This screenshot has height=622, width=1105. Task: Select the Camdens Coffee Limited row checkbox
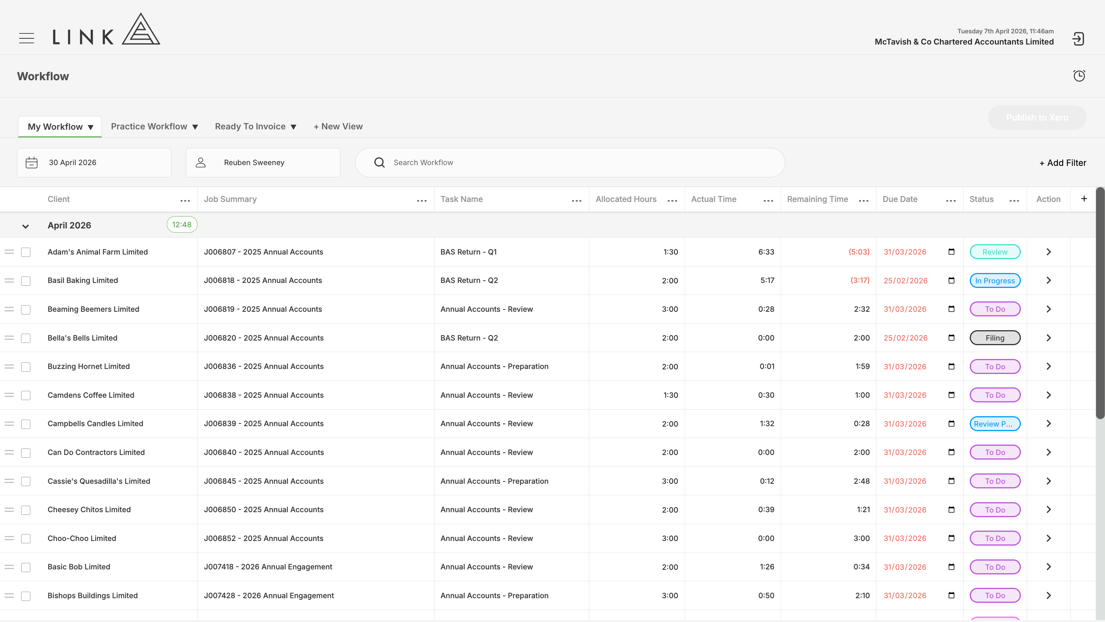[26, 395]
